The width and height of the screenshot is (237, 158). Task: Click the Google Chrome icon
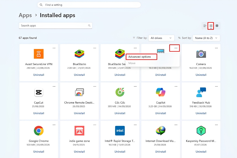39,131
